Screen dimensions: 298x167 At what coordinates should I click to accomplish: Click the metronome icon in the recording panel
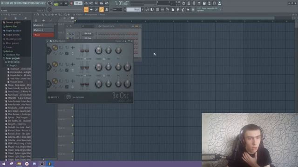click(86, 3)
